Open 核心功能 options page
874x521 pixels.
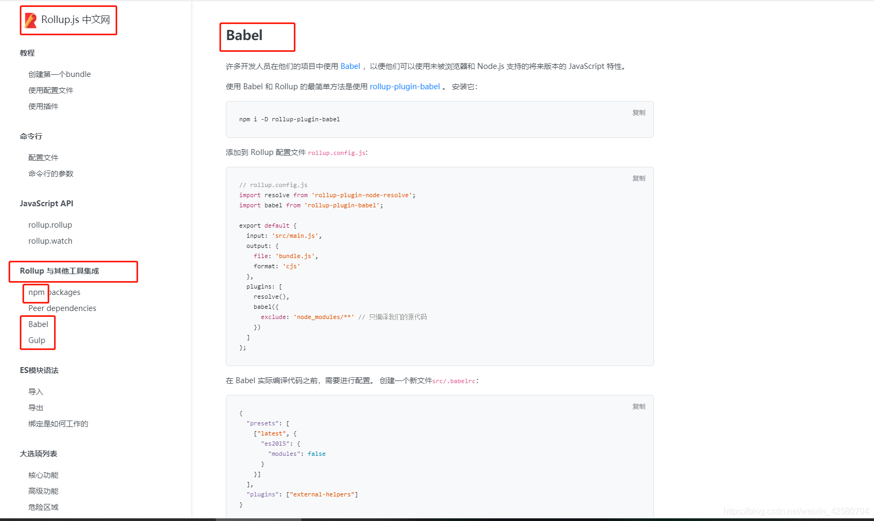click(x=43, y=475)
